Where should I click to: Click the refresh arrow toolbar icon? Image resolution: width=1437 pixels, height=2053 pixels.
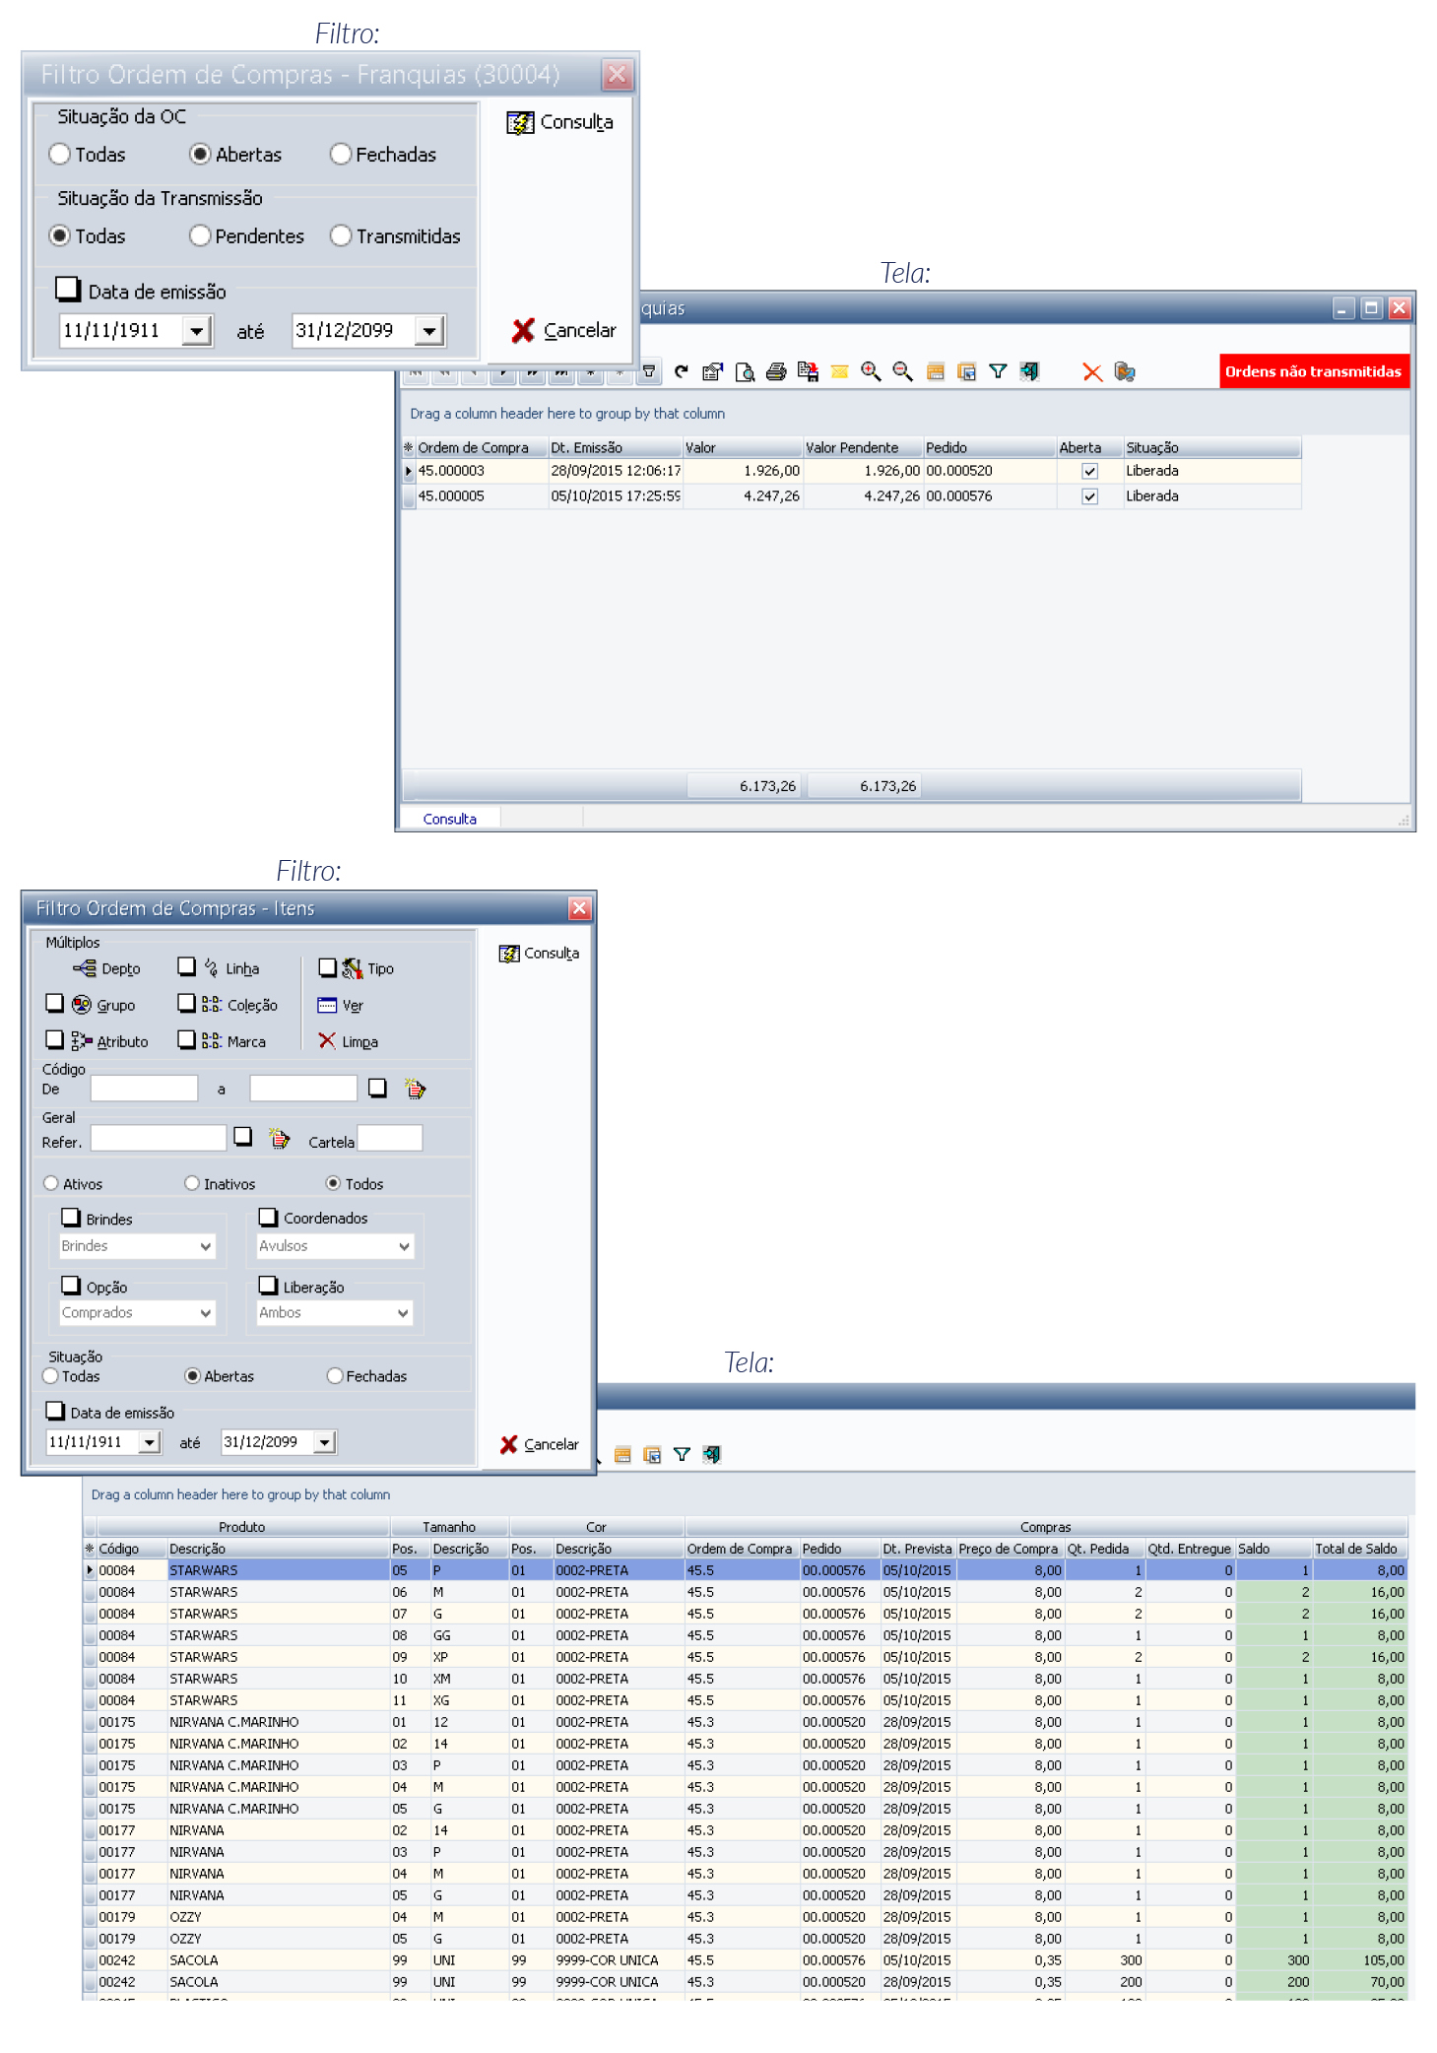coord(681,371)
